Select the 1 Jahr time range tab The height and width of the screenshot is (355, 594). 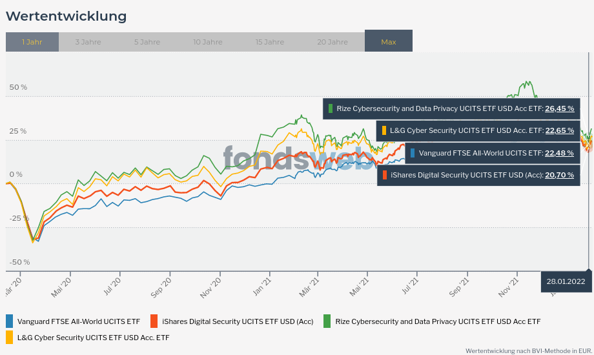[x=32, y=42]
